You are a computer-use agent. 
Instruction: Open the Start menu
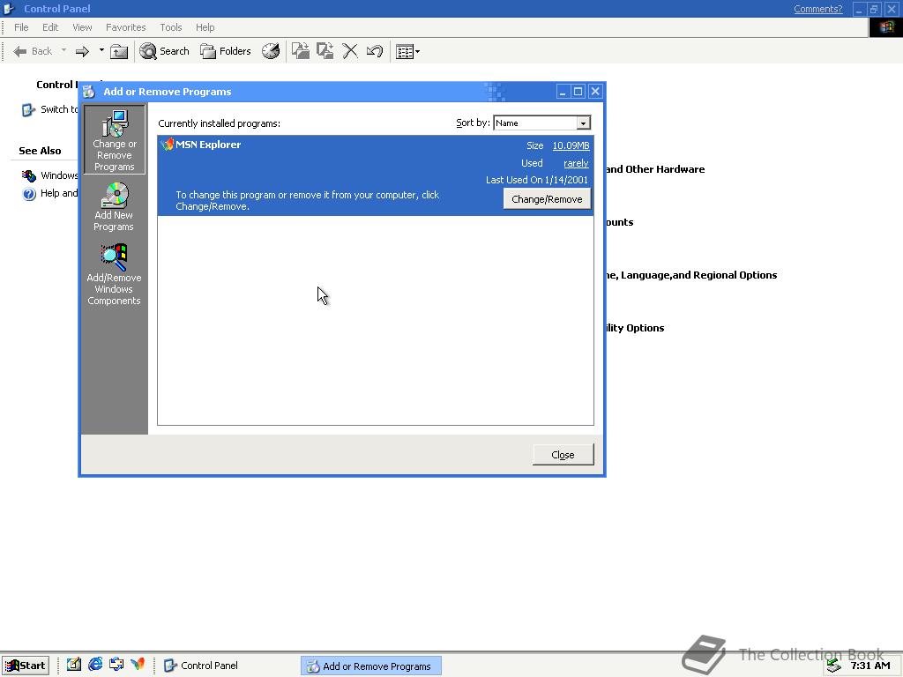coord(26,666)
